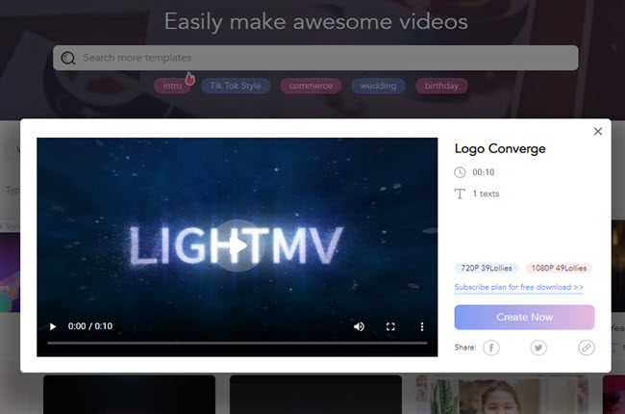Filter templates by the commerce tag
The height and width of the screenshot is (414, 625).
(311, 86)
